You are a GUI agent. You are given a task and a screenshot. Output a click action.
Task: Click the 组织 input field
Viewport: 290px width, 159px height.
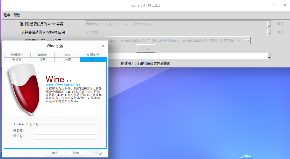65,137
